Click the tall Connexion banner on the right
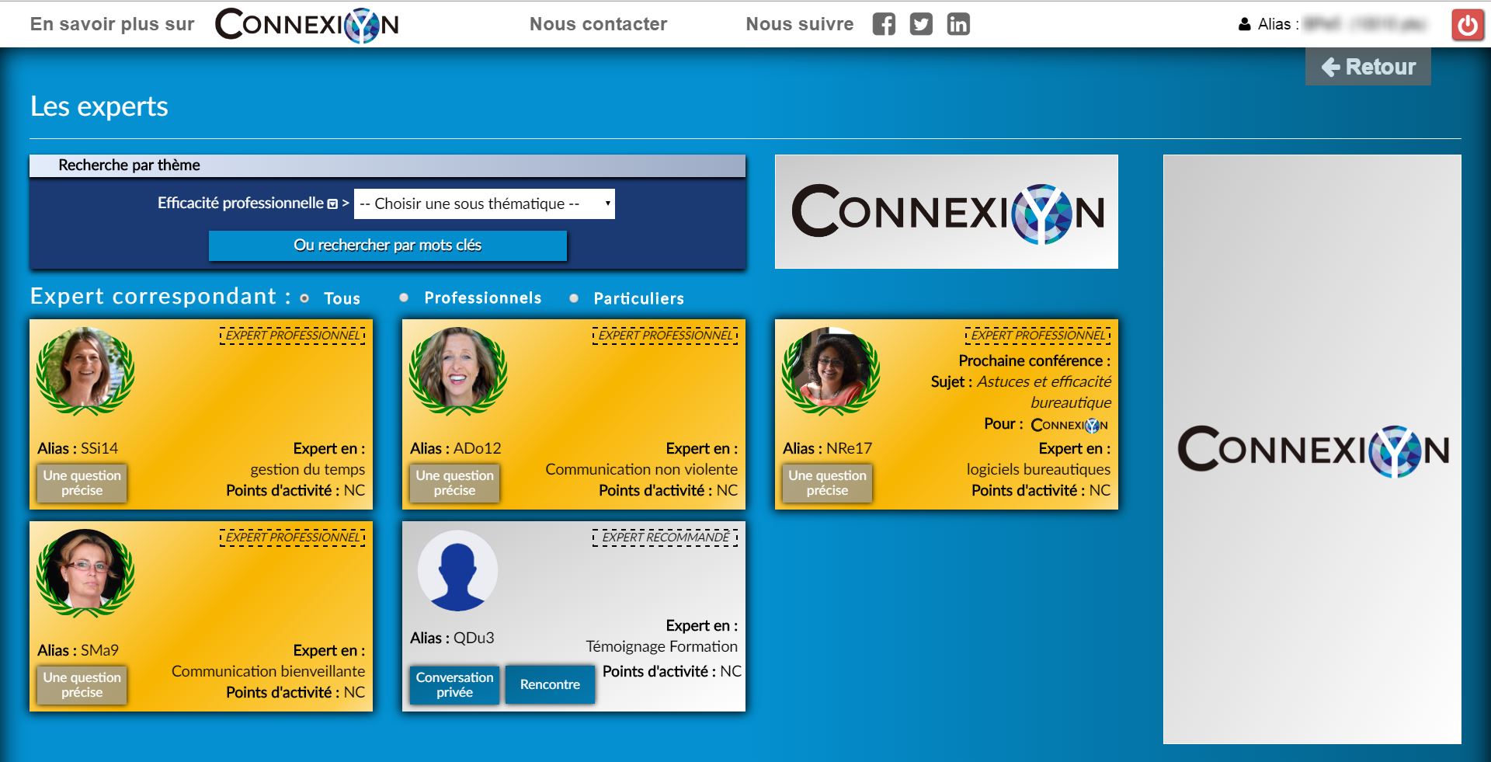Image resolution: width=1491 pixels, height=762 pixels. tap(1312, 449)
